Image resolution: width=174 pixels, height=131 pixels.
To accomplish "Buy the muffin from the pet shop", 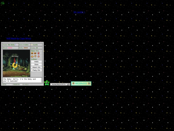I will click(x=35, y=56).
